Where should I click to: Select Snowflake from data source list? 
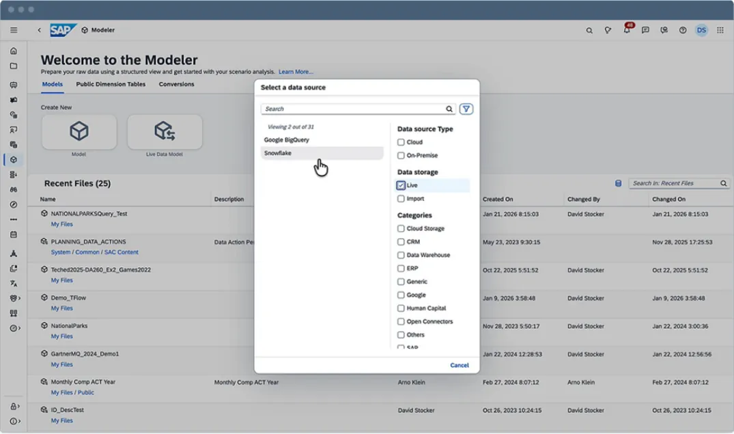(278, 153)
